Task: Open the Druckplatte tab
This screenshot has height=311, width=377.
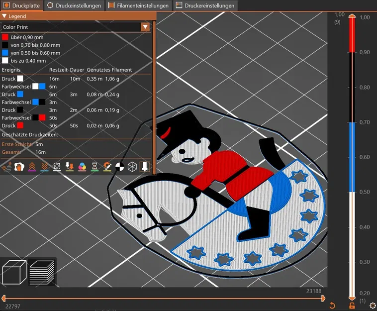Action: [x=22, y=5]
